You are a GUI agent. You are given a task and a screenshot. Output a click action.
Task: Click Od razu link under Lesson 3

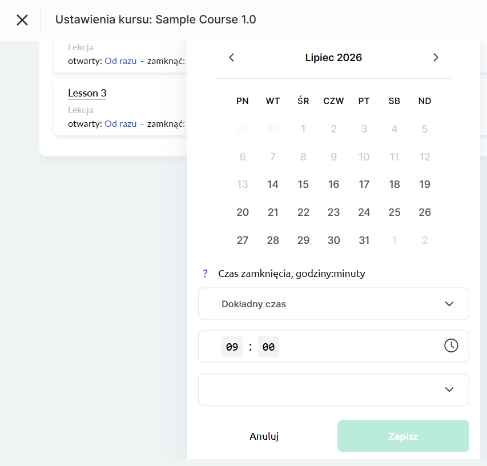point(120,124)
